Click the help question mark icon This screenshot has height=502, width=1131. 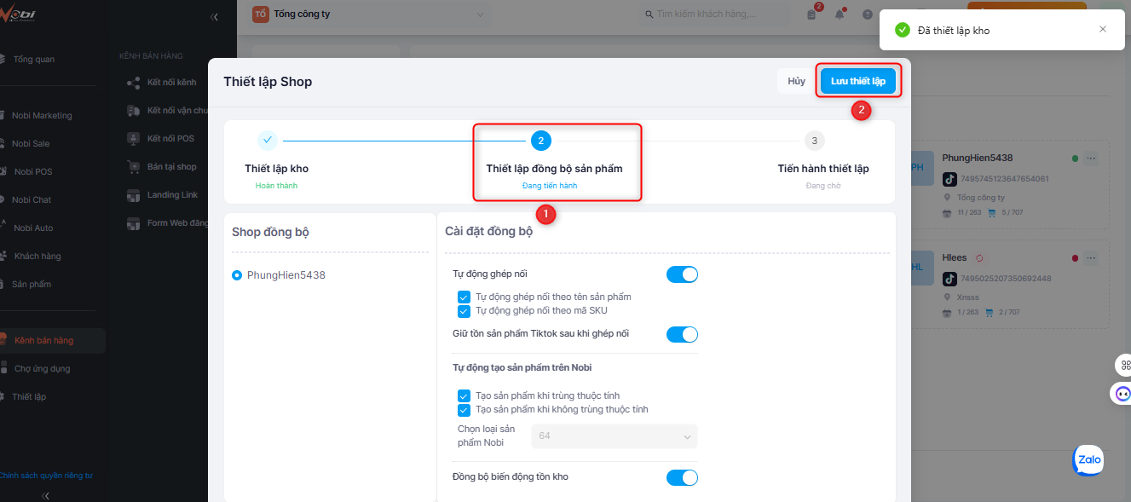click(868, 14)
